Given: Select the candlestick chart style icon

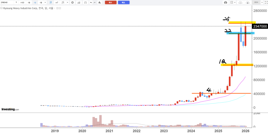Looking at the screenshot, I should [x=50, y=3].
